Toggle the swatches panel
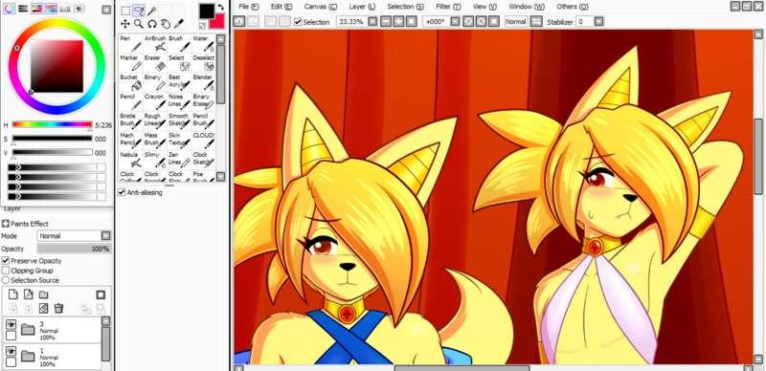Image resolution: width=766 pixels, height=371 pixels. (65, 9)
